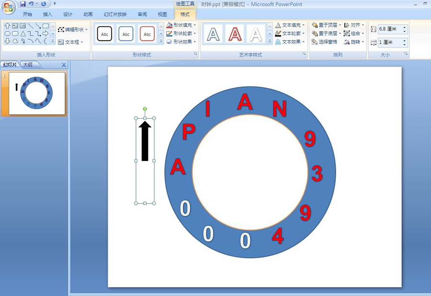
Task: Open the 编辑形状 dropdown
Action: (x=73, y=29)
